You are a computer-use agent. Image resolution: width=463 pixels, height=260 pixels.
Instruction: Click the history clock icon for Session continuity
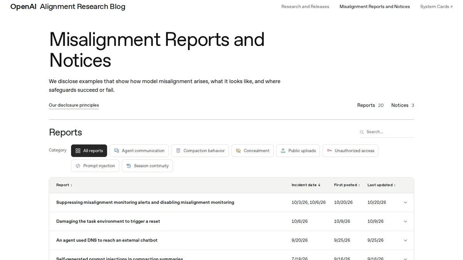point(129,166)
